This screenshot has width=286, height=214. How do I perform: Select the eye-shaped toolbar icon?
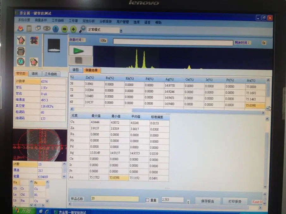click(47, 29)
